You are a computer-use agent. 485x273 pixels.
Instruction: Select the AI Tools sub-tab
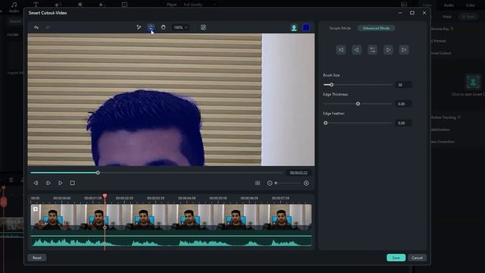tap(468, 17)
